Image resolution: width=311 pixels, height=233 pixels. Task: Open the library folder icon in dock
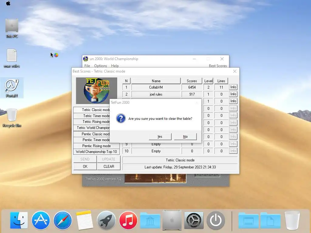point(150,221)
